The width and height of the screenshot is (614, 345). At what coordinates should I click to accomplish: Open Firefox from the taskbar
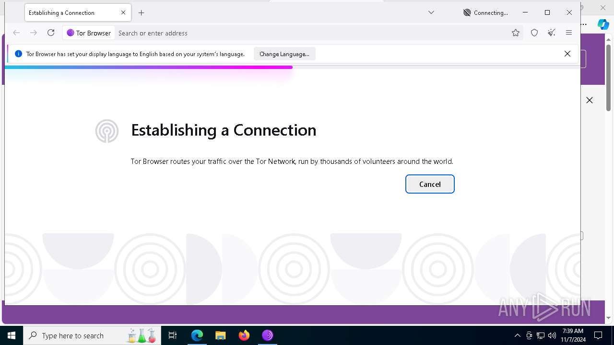(x=244, y=335)
